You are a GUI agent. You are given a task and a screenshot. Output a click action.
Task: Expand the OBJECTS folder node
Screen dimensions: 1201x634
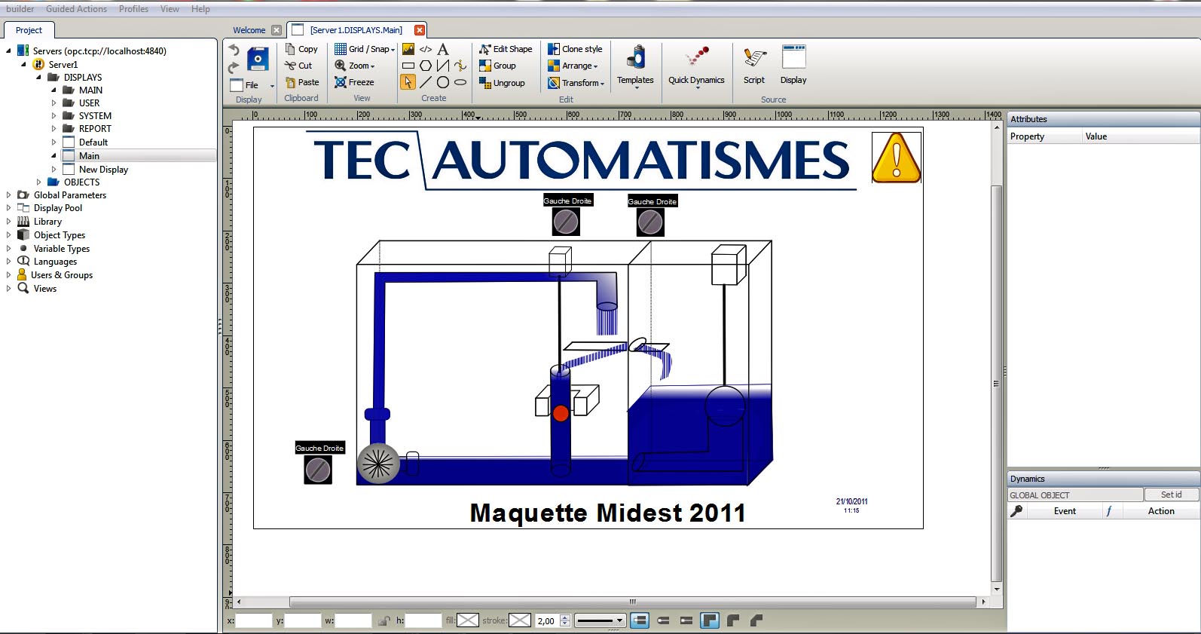39,182
